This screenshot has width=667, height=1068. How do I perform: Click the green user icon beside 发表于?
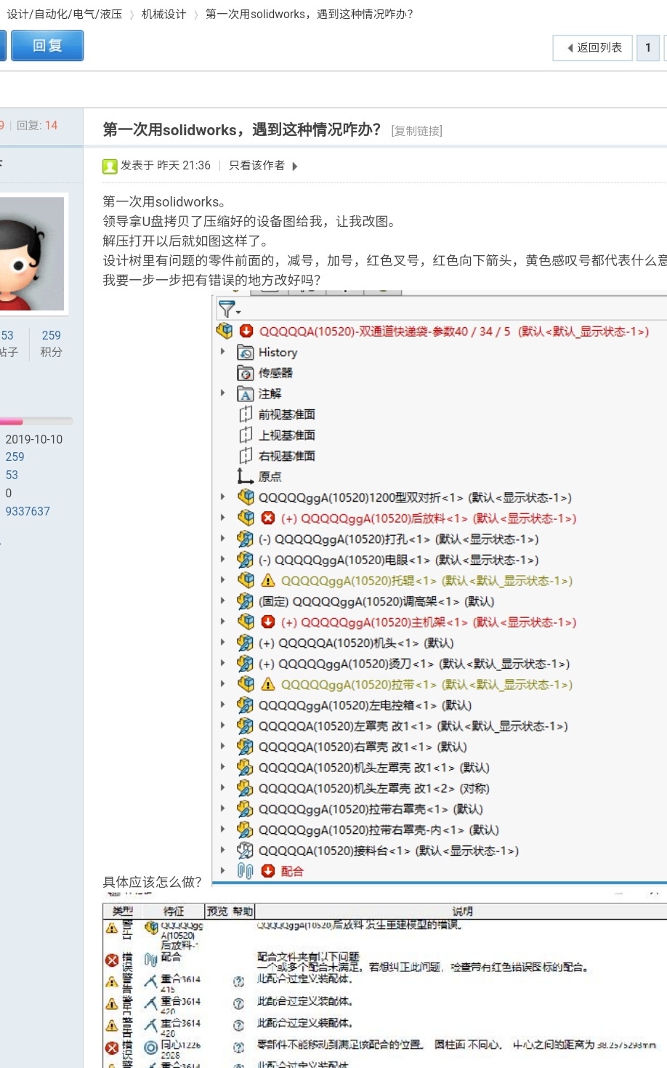pos(110,166)
